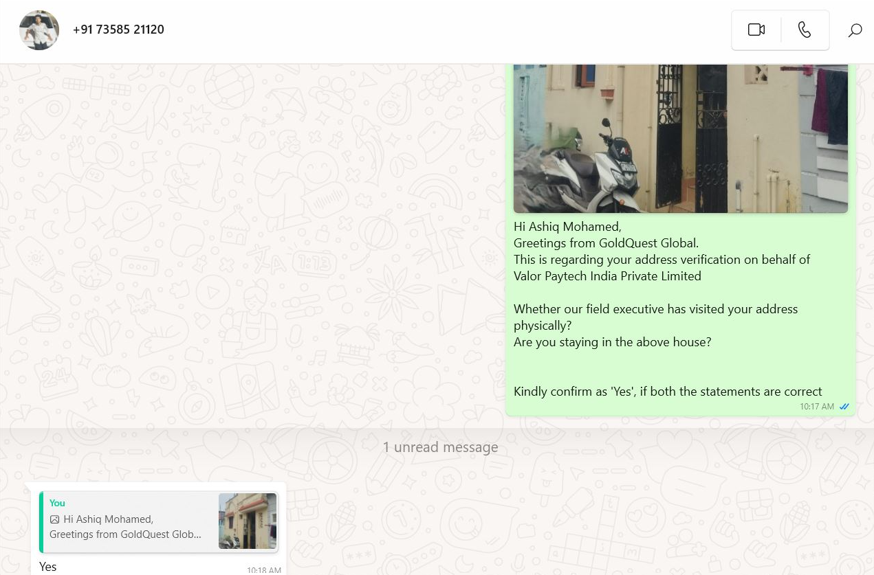874x575 pixels.
Task: Click the 10:18 AM timestamp on reply
Action: pyautogui.click(x=264, y=570)
